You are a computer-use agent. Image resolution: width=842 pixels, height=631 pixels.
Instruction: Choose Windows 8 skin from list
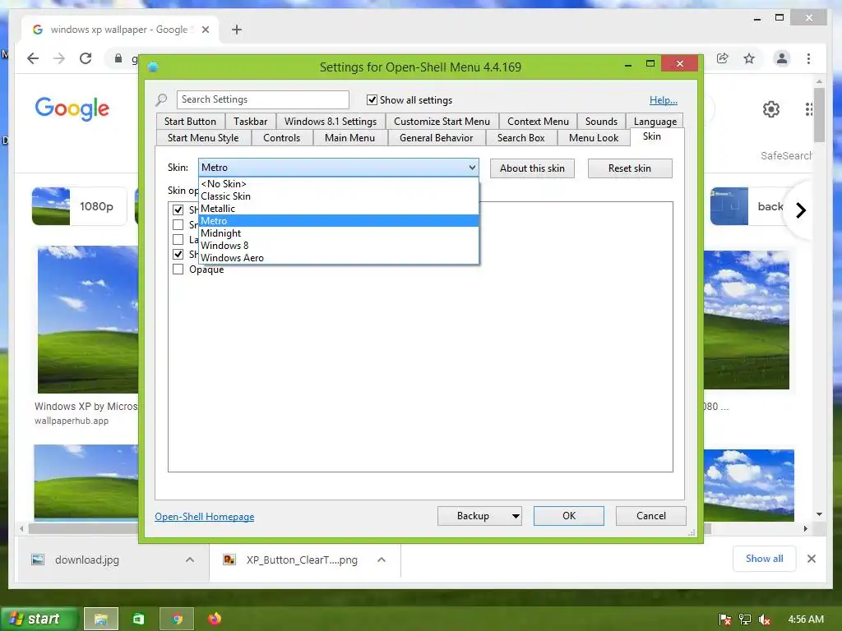click(x=338, y=245)
